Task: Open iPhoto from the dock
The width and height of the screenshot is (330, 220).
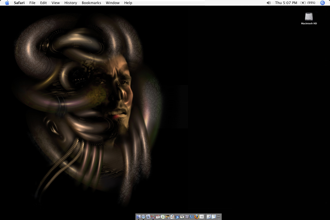Action: [x=168, y=217]
